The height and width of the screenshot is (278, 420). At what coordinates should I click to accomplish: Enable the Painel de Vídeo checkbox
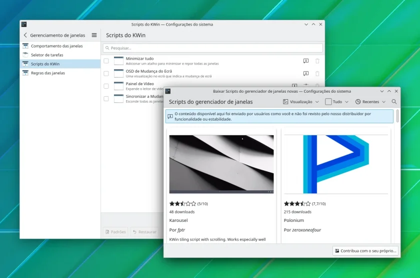tap(106, 86)
